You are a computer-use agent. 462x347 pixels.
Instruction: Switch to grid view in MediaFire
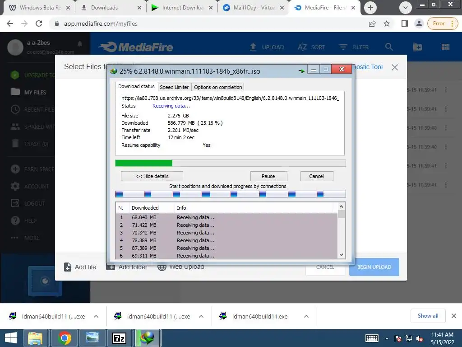click(445, 47)
